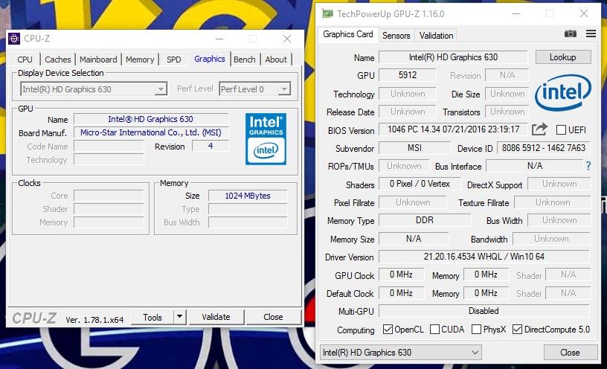Click the Tools button in CPU-Z
This screenshot has width=607, height=369.
coord(152,317)
